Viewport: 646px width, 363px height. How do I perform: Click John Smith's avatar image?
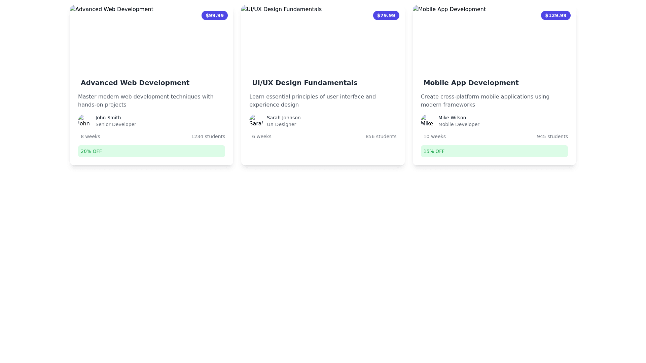[84, 121]
